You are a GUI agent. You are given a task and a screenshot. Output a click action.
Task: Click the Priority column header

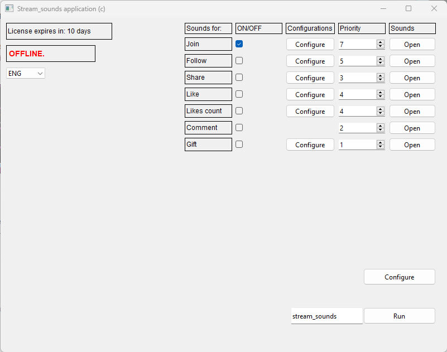click(x=362, y=28)
